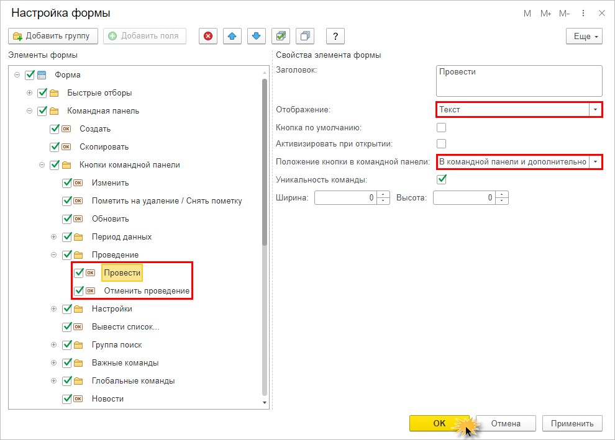The height and width of the screenshot is (440, 615).
Task: Open the three-dot menu in title bar
Action: tap(583, 13)
